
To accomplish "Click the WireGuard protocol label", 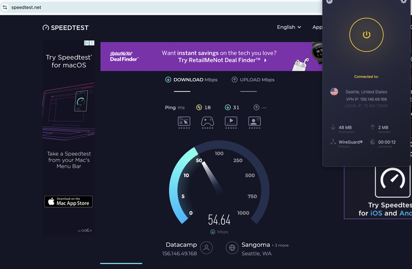I will [x=351, y=142].
